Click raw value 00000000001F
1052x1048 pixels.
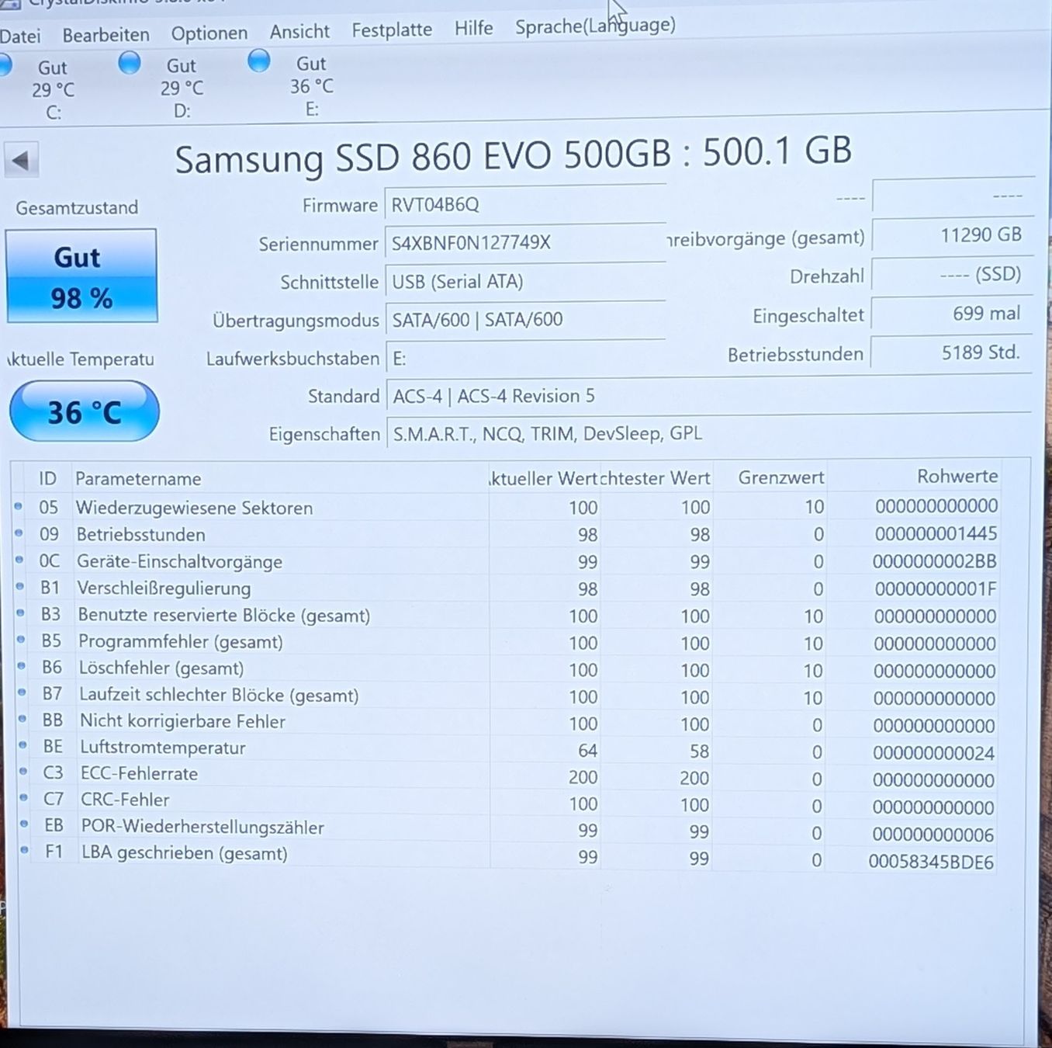click(936, 588)
